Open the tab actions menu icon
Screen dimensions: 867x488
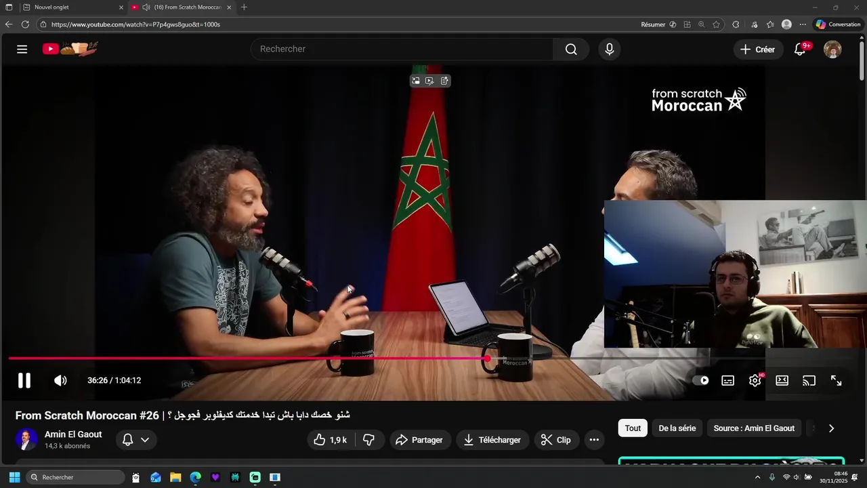point(9,7)
